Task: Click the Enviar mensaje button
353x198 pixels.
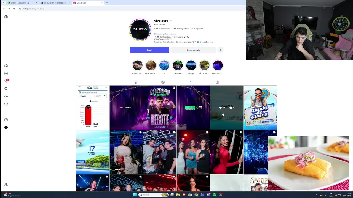Action: pyautogui.click(x=193, y=50)
